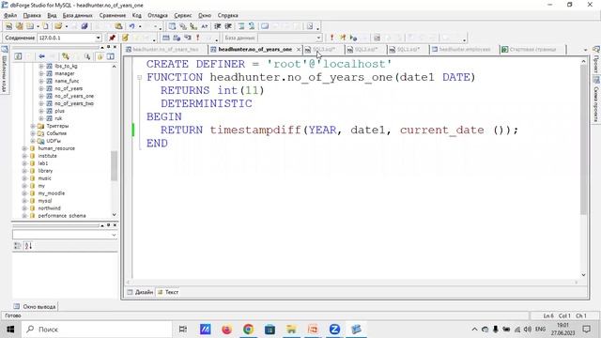Expand the Триггеры folder node
This screenshot has height=338, width=601.
tap(33, 126)
